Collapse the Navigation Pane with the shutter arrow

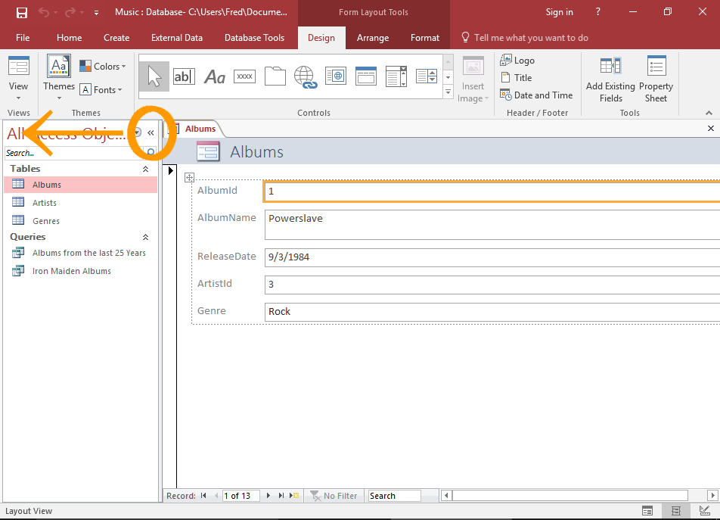151,132
